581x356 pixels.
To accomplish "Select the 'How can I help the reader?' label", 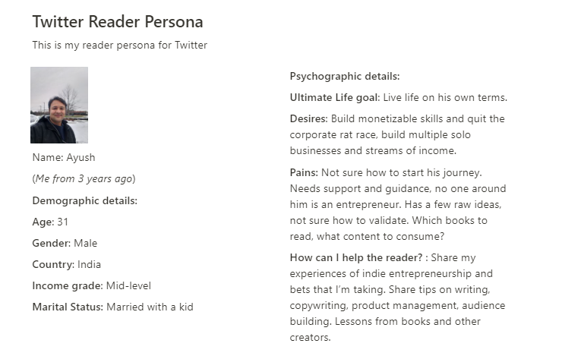I will pos(356,257).
